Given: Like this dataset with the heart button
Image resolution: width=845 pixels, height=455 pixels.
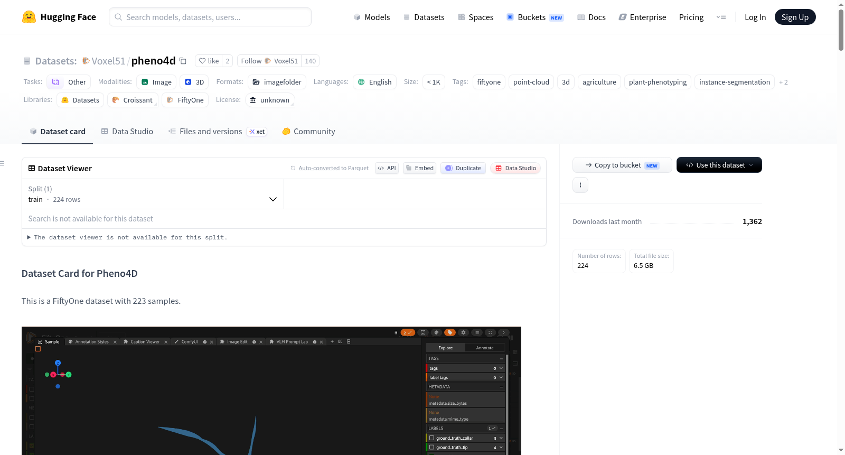Looking at the screenshot, I should pos(209,61).
